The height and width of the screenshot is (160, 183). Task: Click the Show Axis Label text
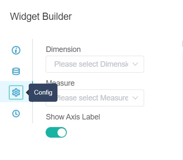73,117
